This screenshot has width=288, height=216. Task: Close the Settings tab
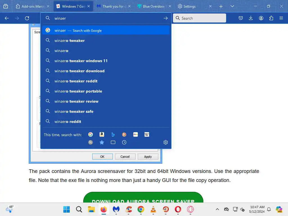click(210, 6)
